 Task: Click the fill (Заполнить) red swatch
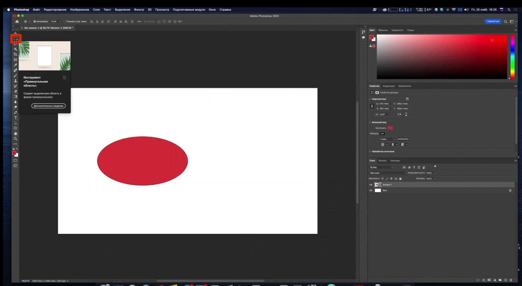click(x=390, y=128)
